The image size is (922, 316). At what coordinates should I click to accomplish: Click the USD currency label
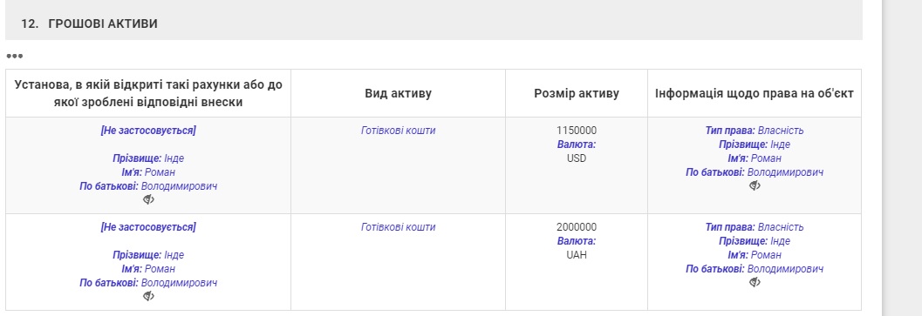pos(577,158)
